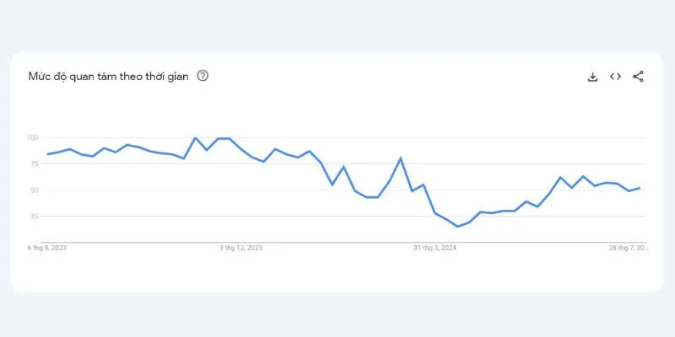Click the first peak reaching 100 on the line
Screen dimensions: 675x337
pyautogui.click(x=195, y=138)
